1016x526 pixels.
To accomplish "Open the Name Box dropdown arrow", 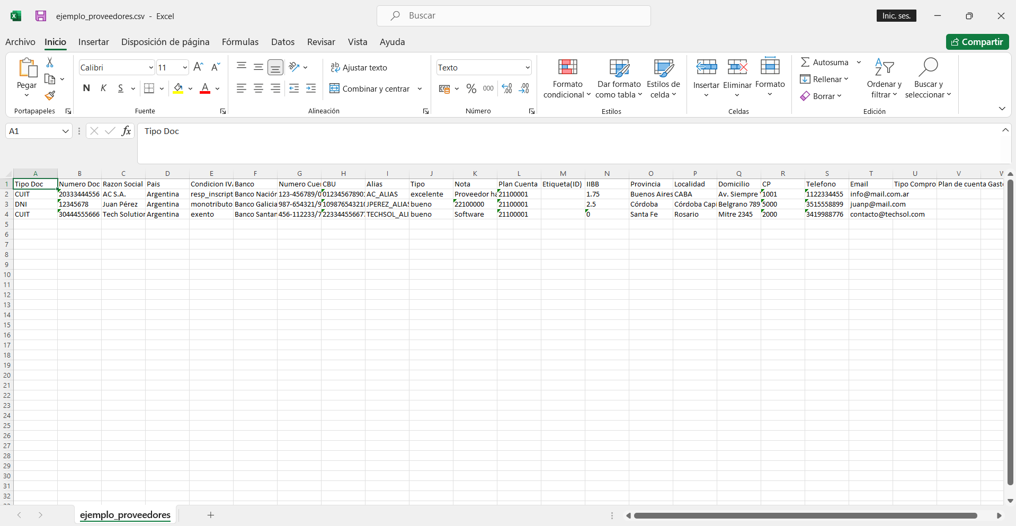I will [65, 131].
